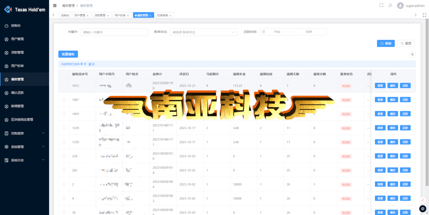The width and height of the screenshot is (429, 215).
Task: Click 还款 for row 1407
Action: pos(405,100)
